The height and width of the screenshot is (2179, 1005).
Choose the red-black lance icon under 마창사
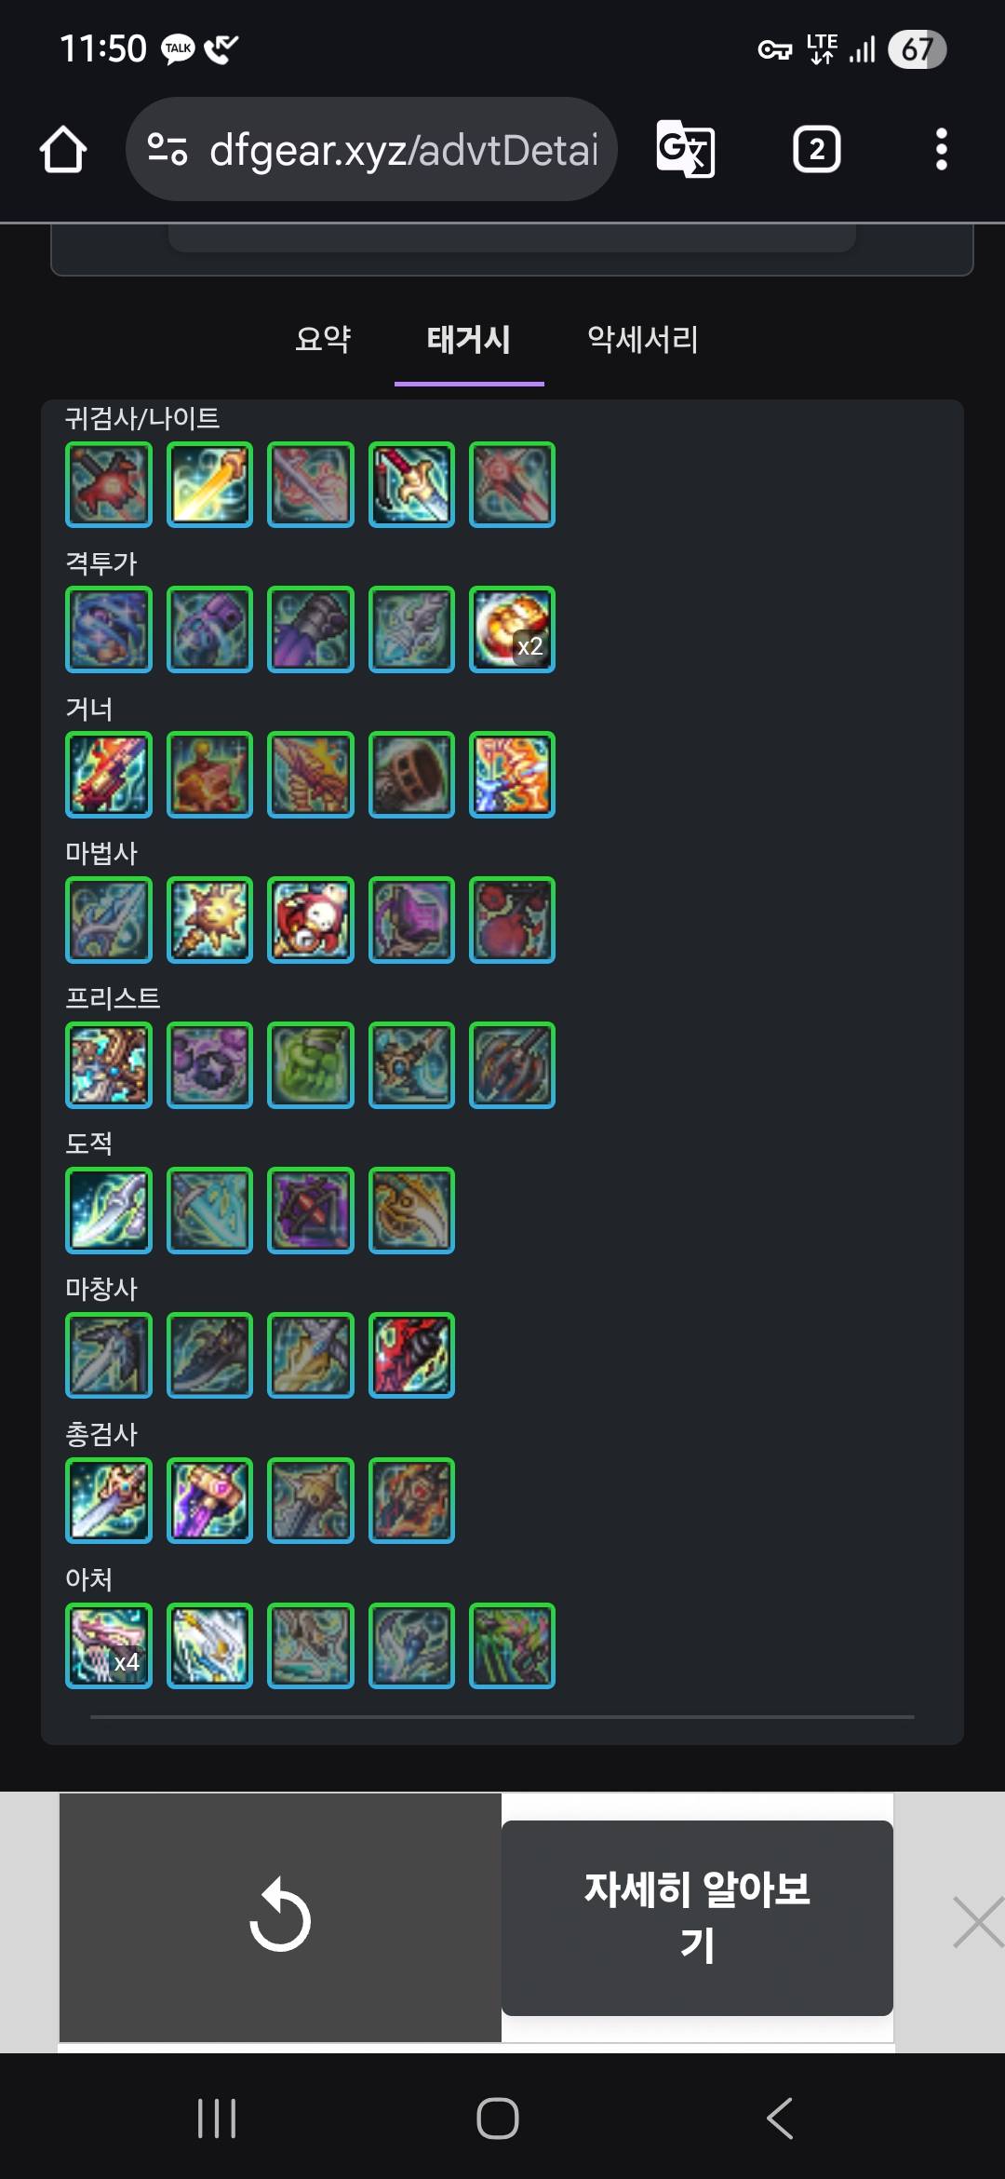click(x=411, y=1356)
